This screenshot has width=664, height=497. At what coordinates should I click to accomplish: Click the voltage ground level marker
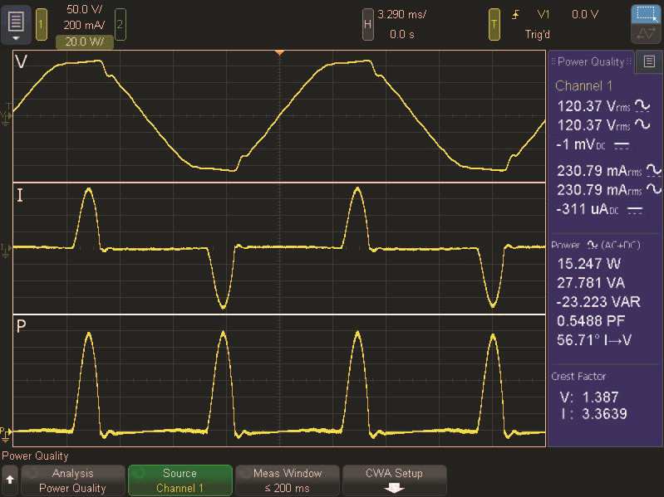click(x=6, y=116)
